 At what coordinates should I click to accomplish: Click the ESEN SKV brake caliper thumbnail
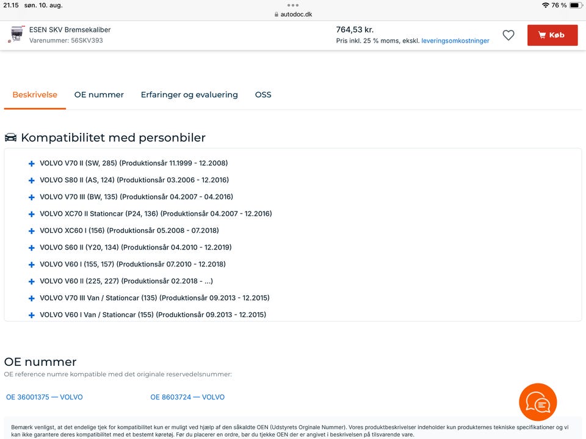[x=16, y=34]
